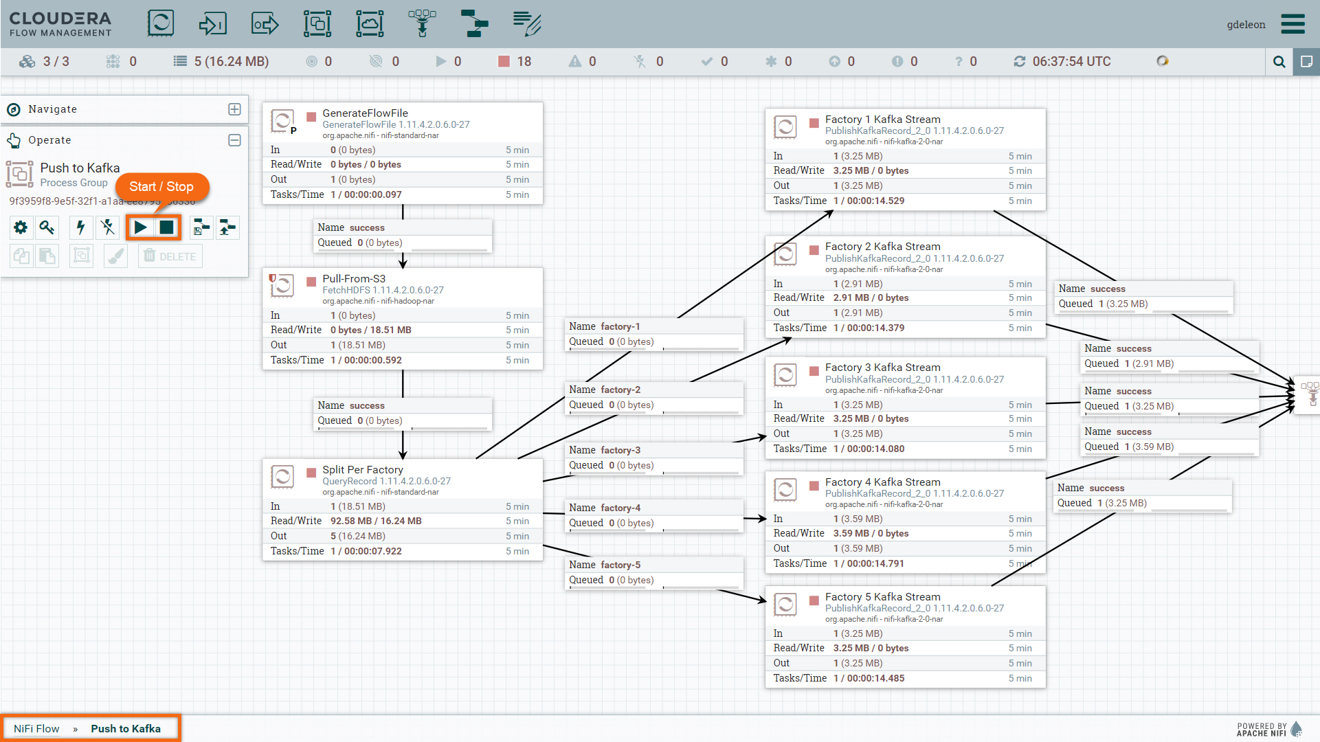Select the Factory 1 Kafka Stream processor

click(x=906, y=159)
